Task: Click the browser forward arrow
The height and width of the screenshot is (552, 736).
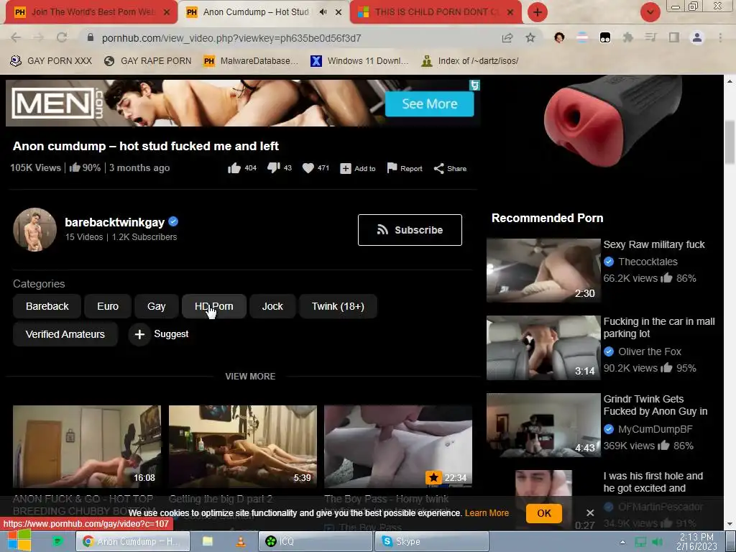Action: coord(39,38)
